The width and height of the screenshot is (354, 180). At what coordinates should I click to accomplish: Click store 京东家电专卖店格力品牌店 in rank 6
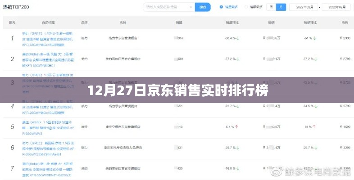[x=123, y=148]
